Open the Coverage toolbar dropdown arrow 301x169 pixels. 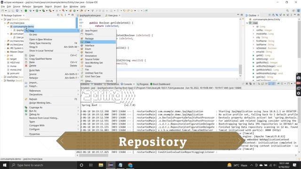[x=47, y=10]
